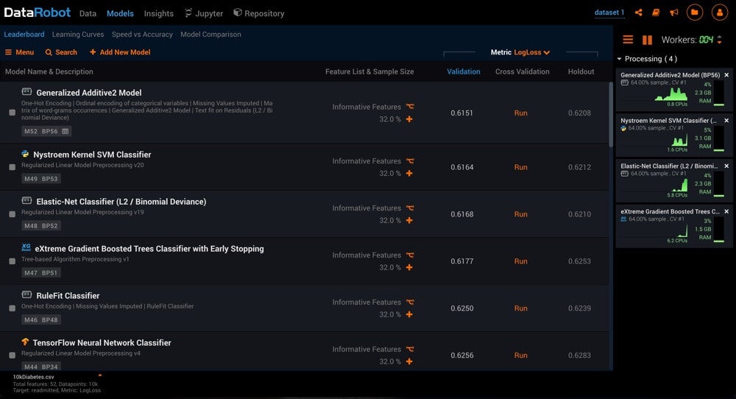
Task: Remove eXtreme Gradient Boosted Trees job
Action: (x=726, y=212)
